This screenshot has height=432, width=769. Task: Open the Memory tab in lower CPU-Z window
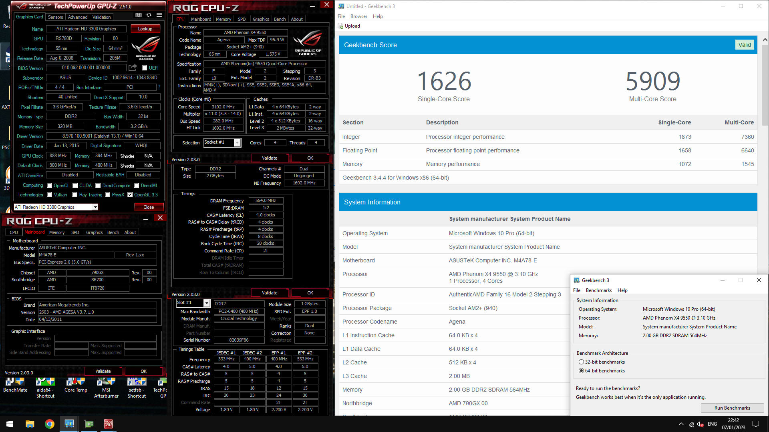click(57, 232)
